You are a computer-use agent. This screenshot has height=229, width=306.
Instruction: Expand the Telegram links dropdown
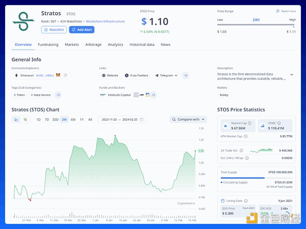click(176, 75)
